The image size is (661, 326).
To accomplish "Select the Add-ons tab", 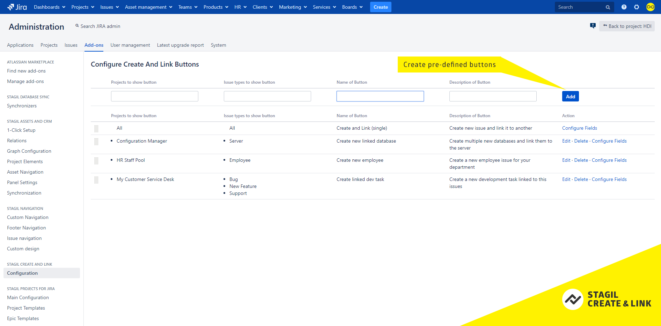I will pos(94,45).
